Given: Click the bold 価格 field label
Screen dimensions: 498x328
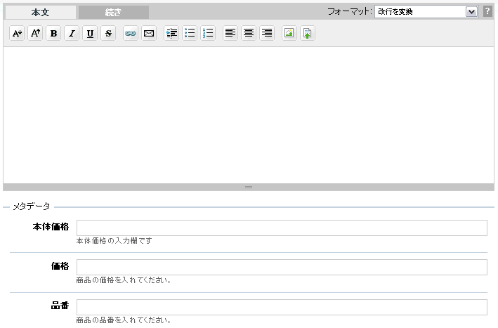Looking at the screenshot, I should (x=60, y=266).
